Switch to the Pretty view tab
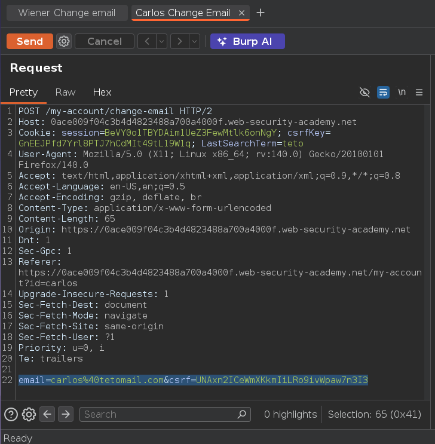The image size is (435, 444). [23, 92]
